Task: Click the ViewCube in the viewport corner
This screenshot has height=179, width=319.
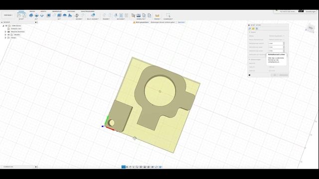Action: tap(311, 28)
